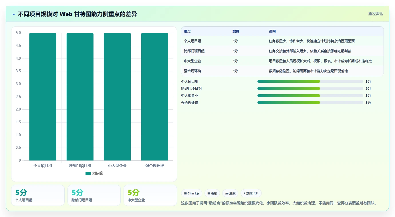The width and height of the screenshot is (395, 217).
Task: Click the chart bar above 强合规环境
Action: coord(155,97)
